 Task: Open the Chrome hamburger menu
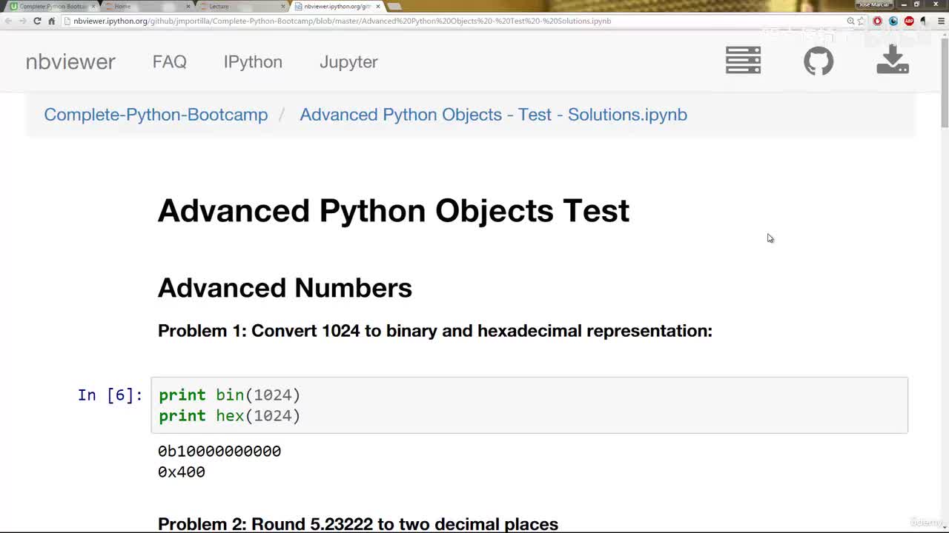(x=940, y=21)
